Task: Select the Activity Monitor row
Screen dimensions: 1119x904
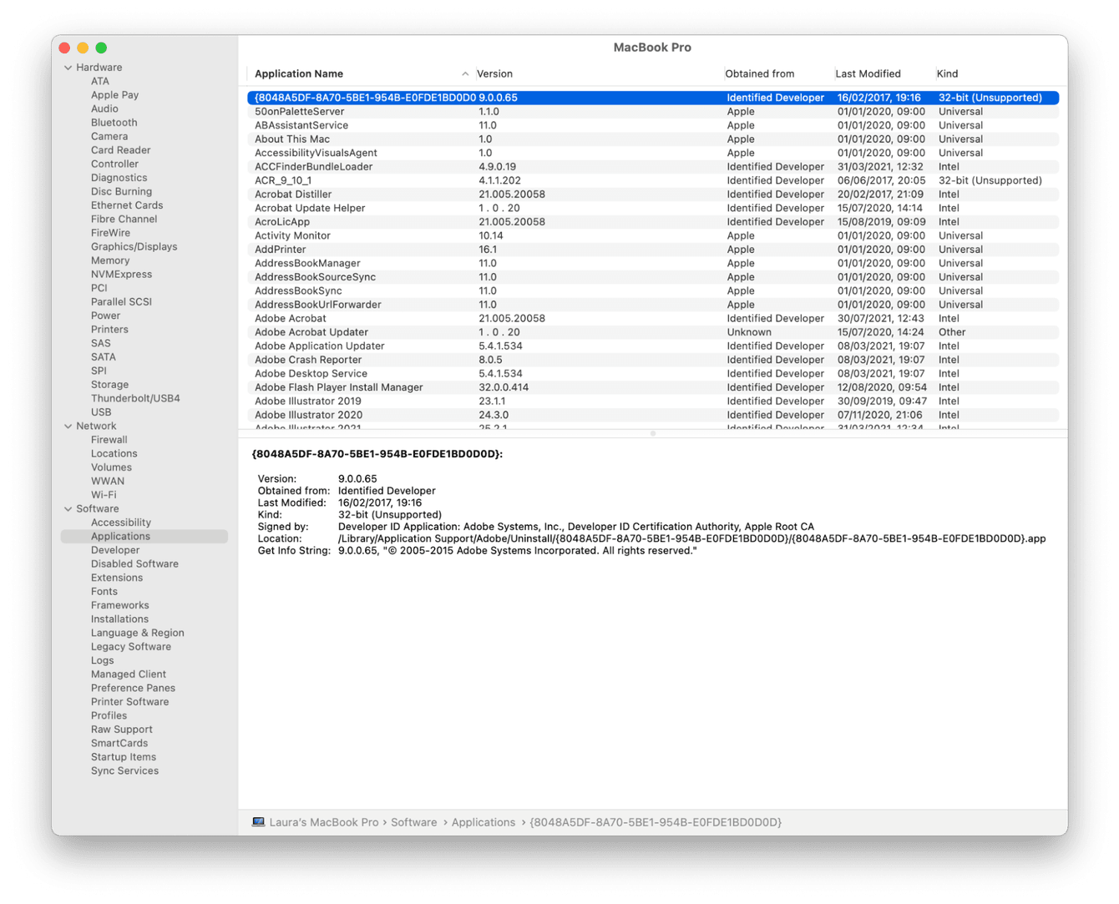Action: click(x=653, y=236)
